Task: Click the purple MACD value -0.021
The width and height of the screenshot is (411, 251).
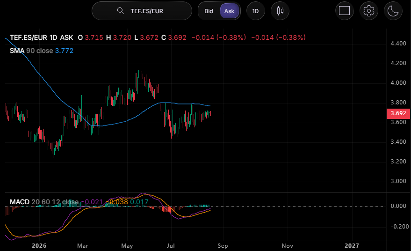Action: tap(93, 202)
